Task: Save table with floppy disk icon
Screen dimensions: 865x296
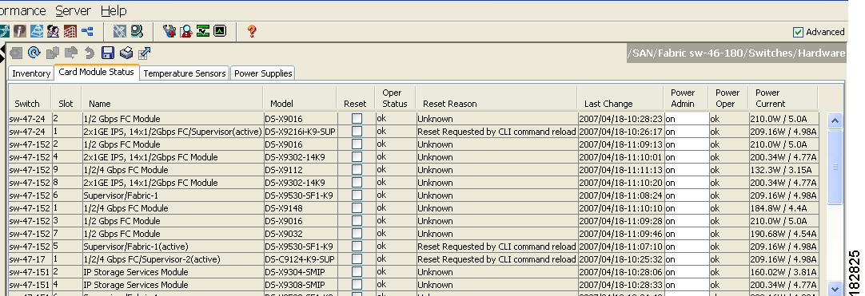Action: point(108,53)
